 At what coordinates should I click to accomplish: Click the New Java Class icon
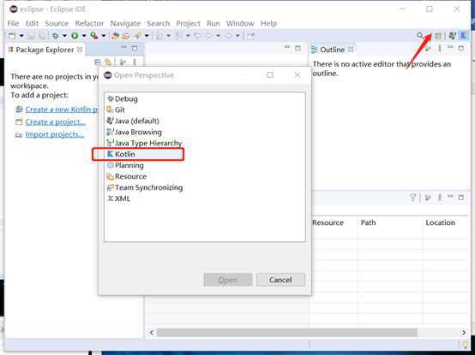(x=126, y=36)
